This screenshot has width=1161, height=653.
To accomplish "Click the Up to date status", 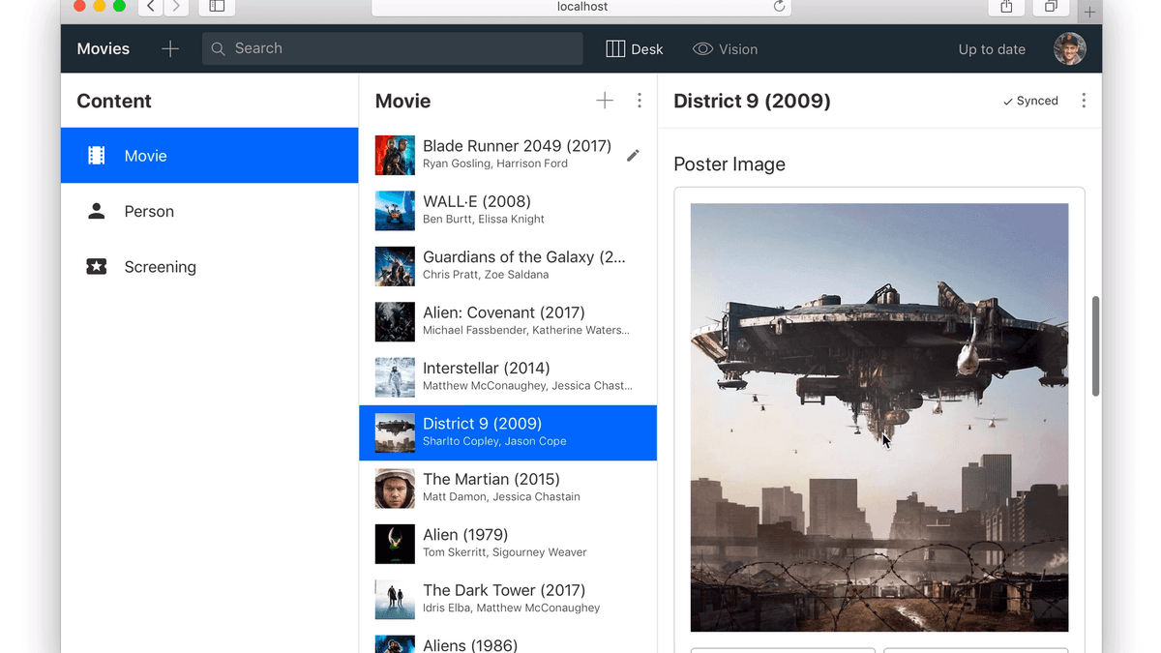I will (992, 49).
